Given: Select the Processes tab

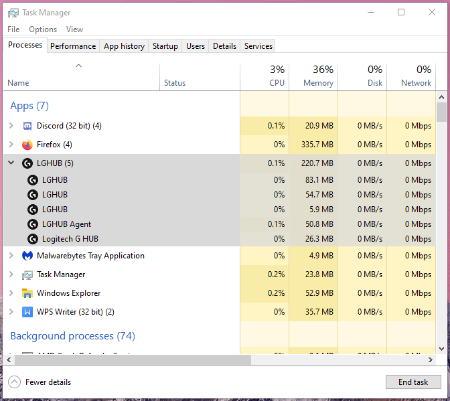Looking at the screenshot, I should (25, 45).
